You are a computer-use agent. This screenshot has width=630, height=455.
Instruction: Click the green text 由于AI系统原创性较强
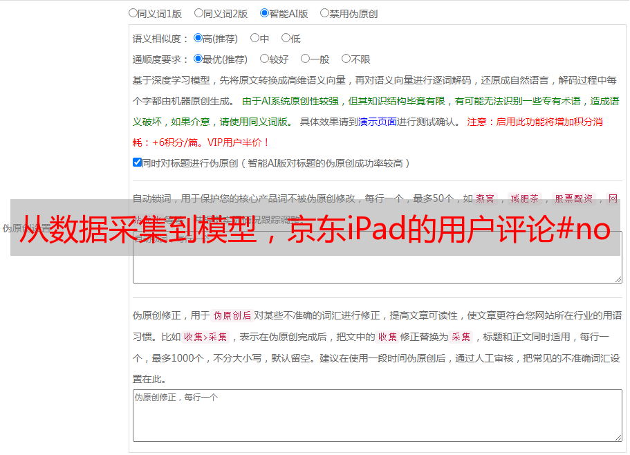290,101
